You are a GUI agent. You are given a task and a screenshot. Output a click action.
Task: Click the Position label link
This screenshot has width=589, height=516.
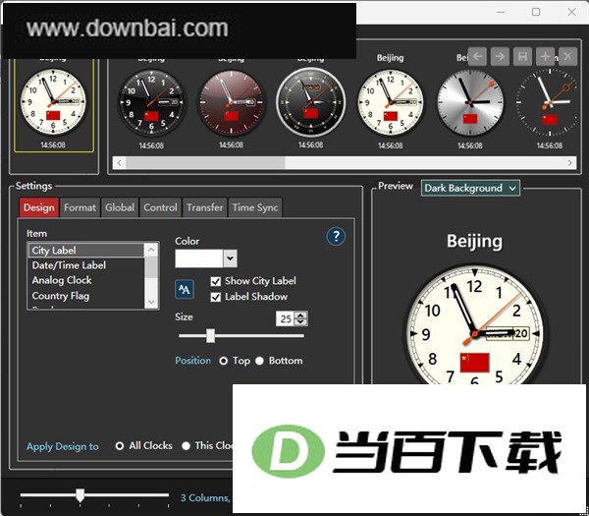192,361
